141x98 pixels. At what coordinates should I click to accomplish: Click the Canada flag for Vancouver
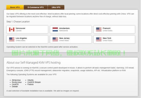12,29
